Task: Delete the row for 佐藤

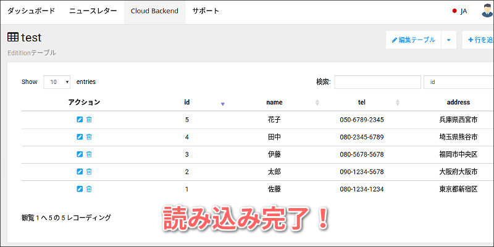Action: coord(89,189)
